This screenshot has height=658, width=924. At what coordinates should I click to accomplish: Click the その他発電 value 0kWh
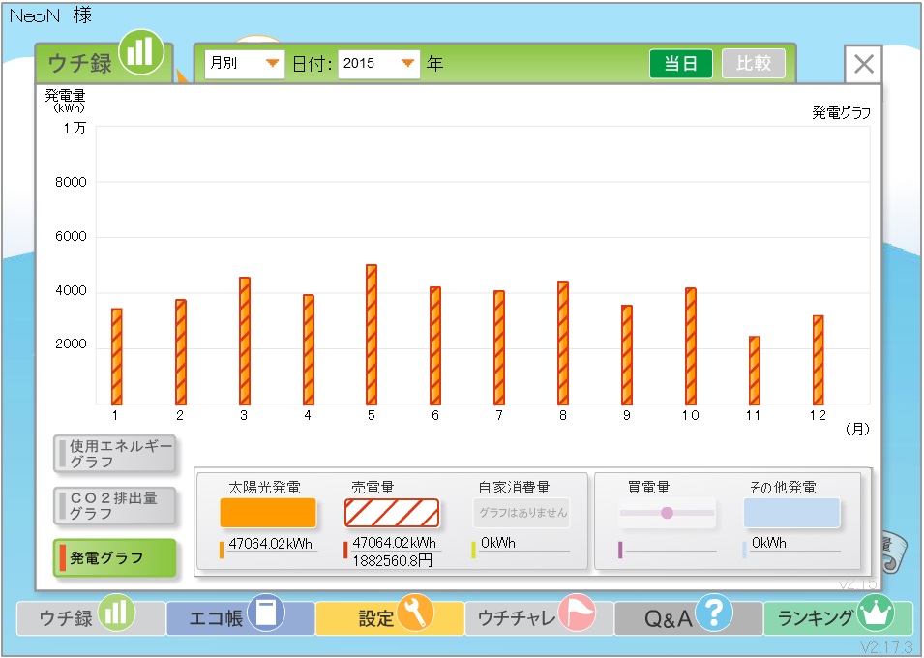pyautogui.click(x=769, y=543)
